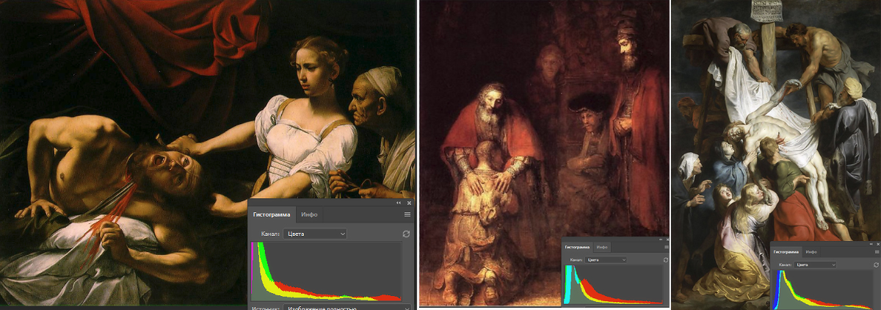Refresh the histogram on the Rembrandt painting panel

(x=665, y=259)
